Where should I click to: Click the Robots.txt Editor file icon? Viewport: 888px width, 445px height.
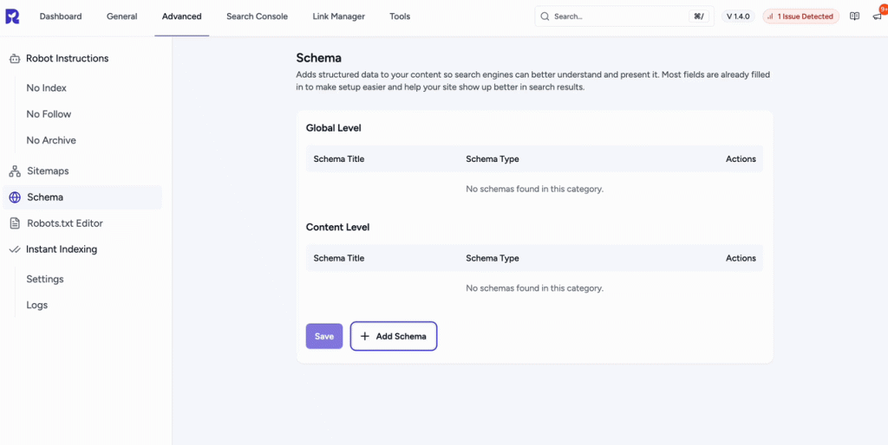coord(15,223)
